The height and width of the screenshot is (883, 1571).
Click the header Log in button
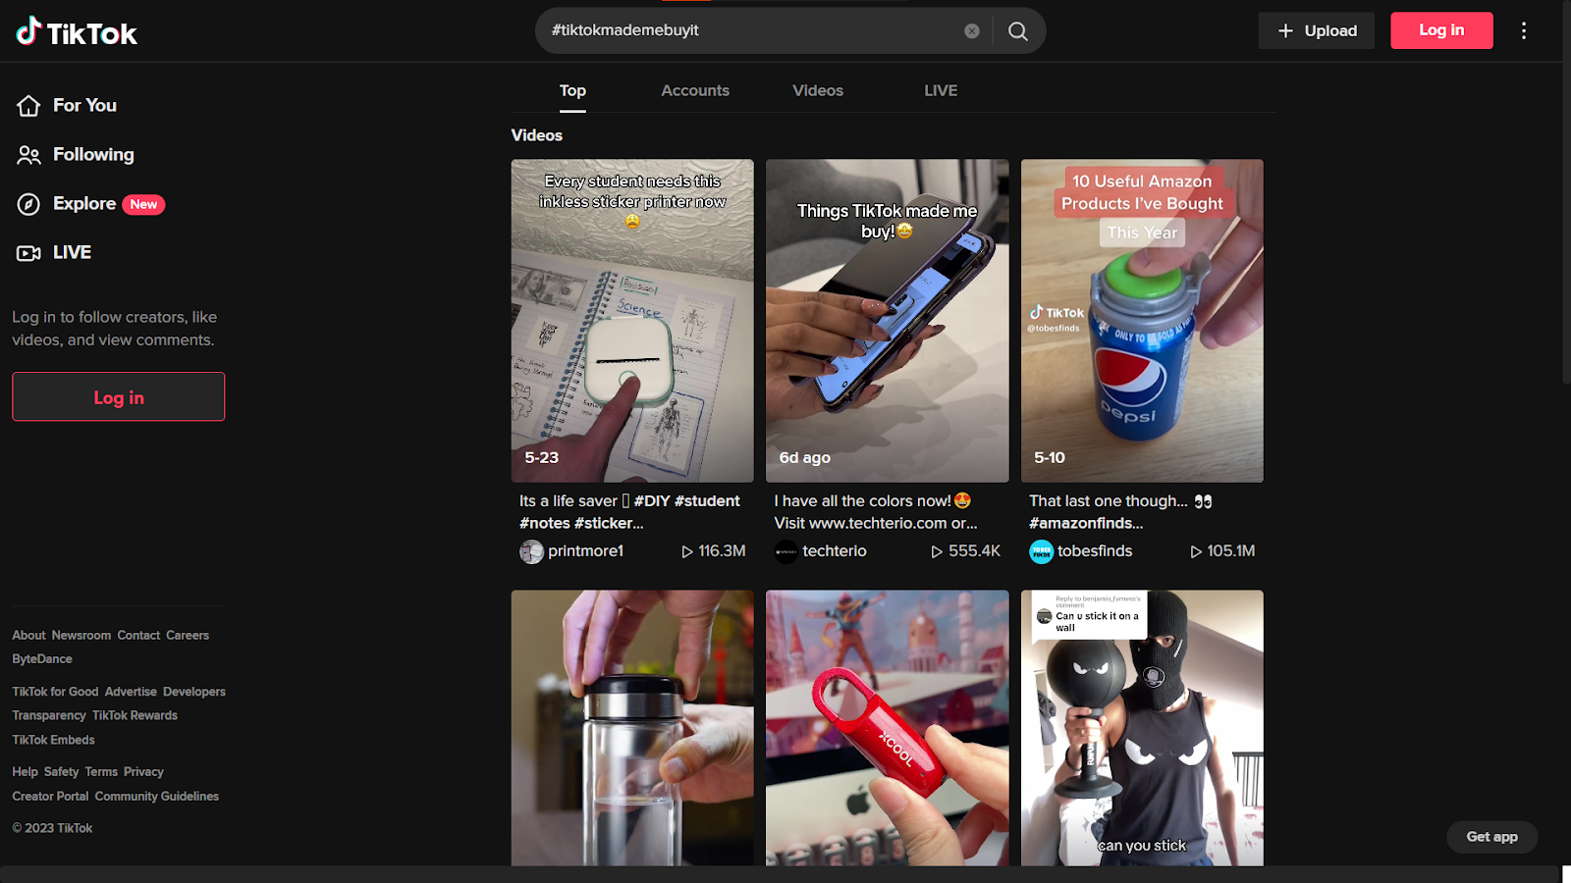click(x=1441, y=30)
